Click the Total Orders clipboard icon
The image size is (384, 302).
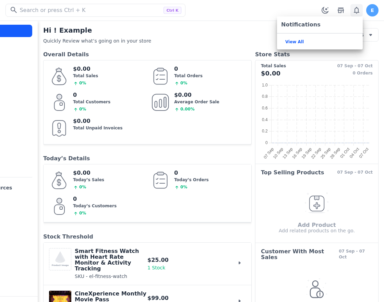coord(160,76)
